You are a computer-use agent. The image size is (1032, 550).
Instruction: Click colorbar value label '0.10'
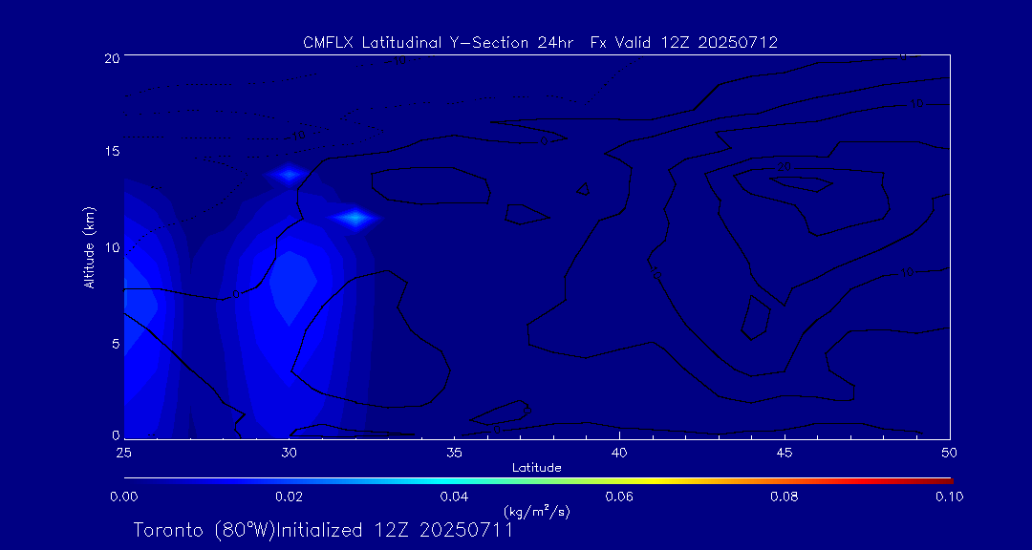(x=949, y=497)
